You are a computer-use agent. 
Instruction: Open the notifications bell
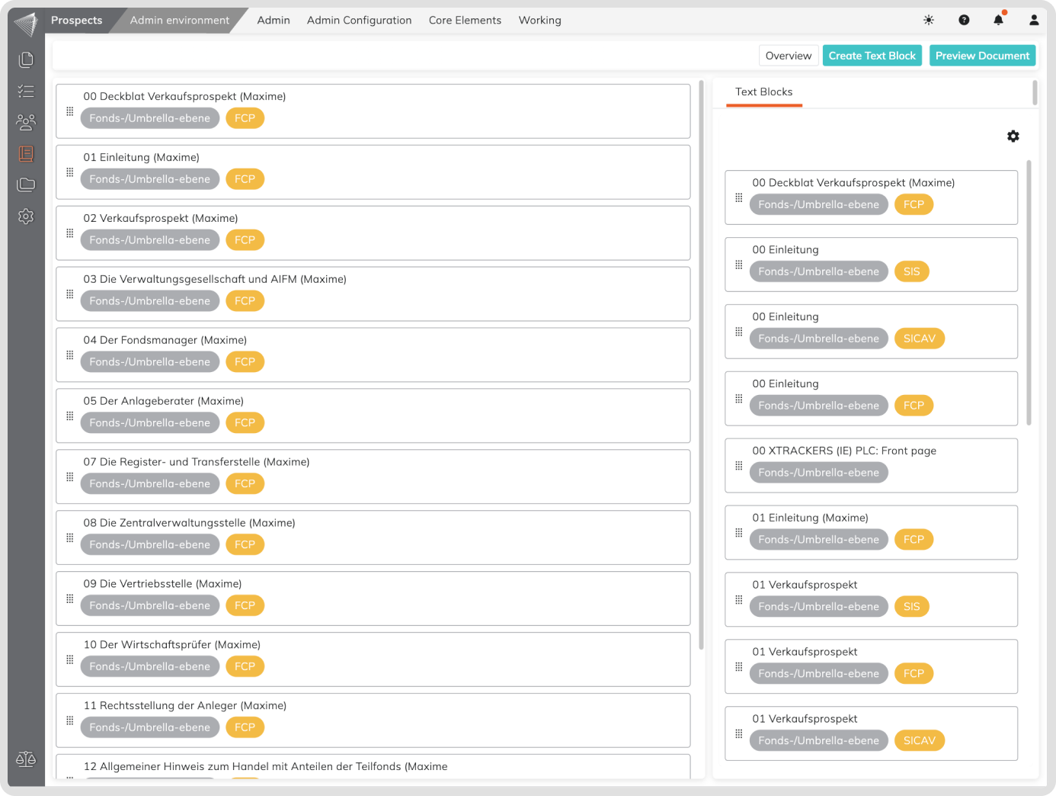(x=998, y=21)
